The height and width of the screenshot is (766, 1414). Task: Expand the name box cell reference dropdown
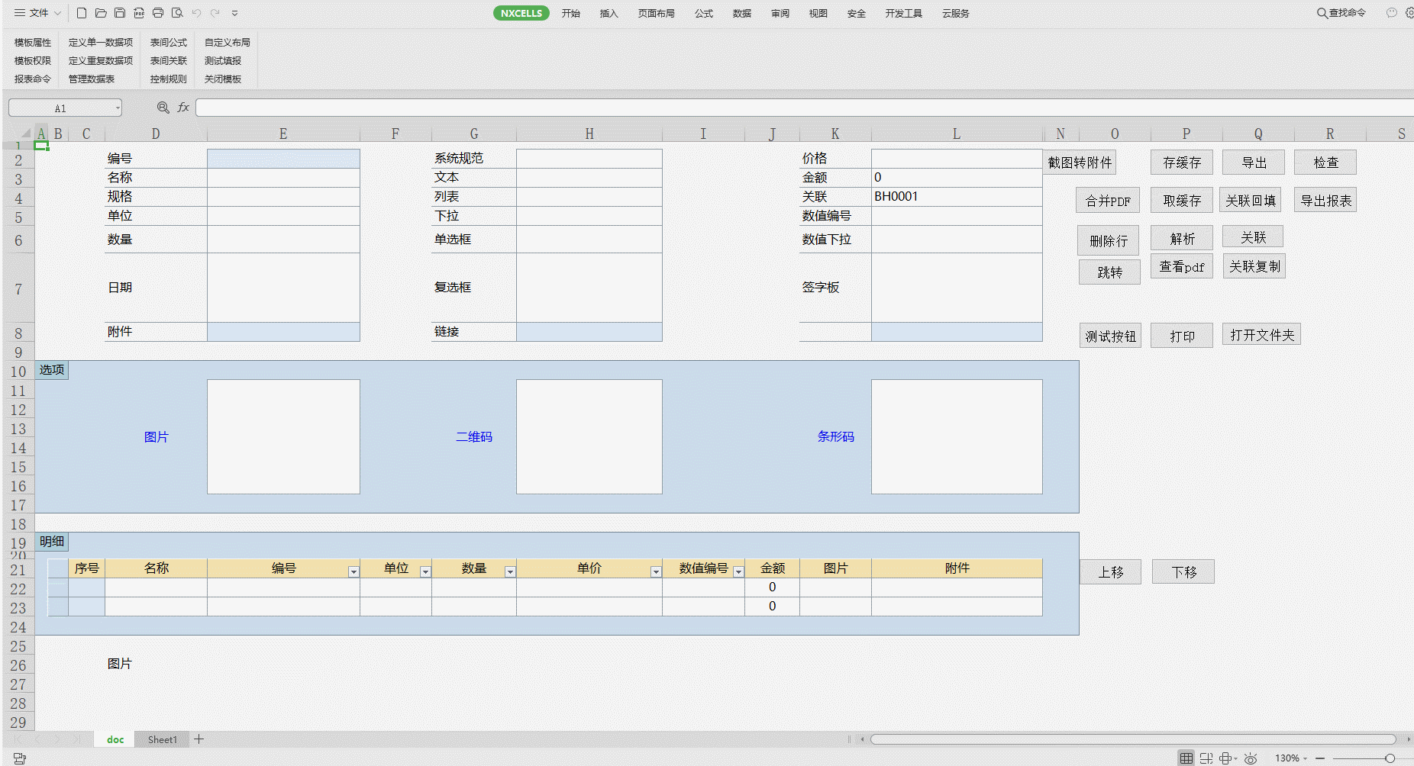(x=118, y=108)
